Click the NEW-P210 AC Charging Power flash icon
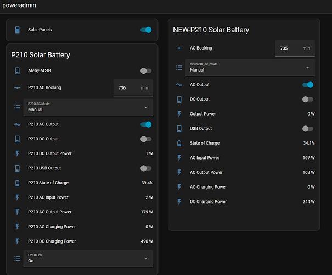The width and height of the screenshot is (332, 275). [179, 187]
